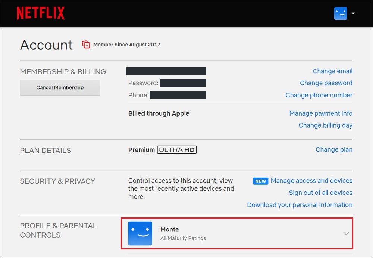Expand the Monte profile chevron
Screen dimensions: 373x258
click(x=346, y=233)
